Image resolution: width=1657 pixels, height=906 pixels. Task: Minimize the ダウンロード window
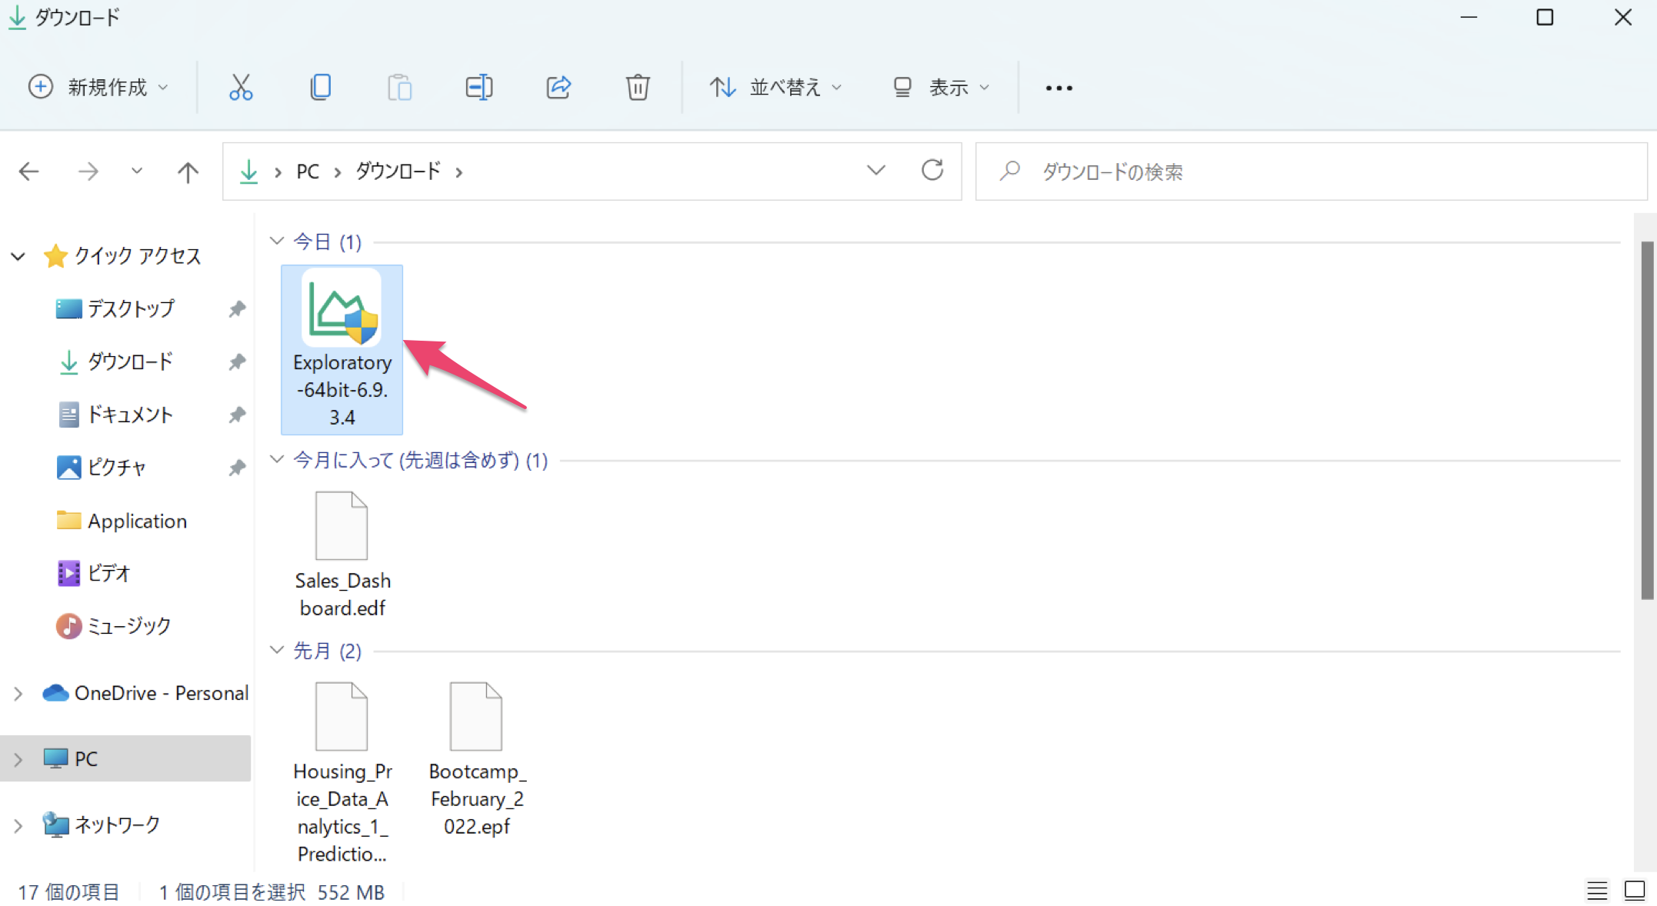coord(1469,17)
